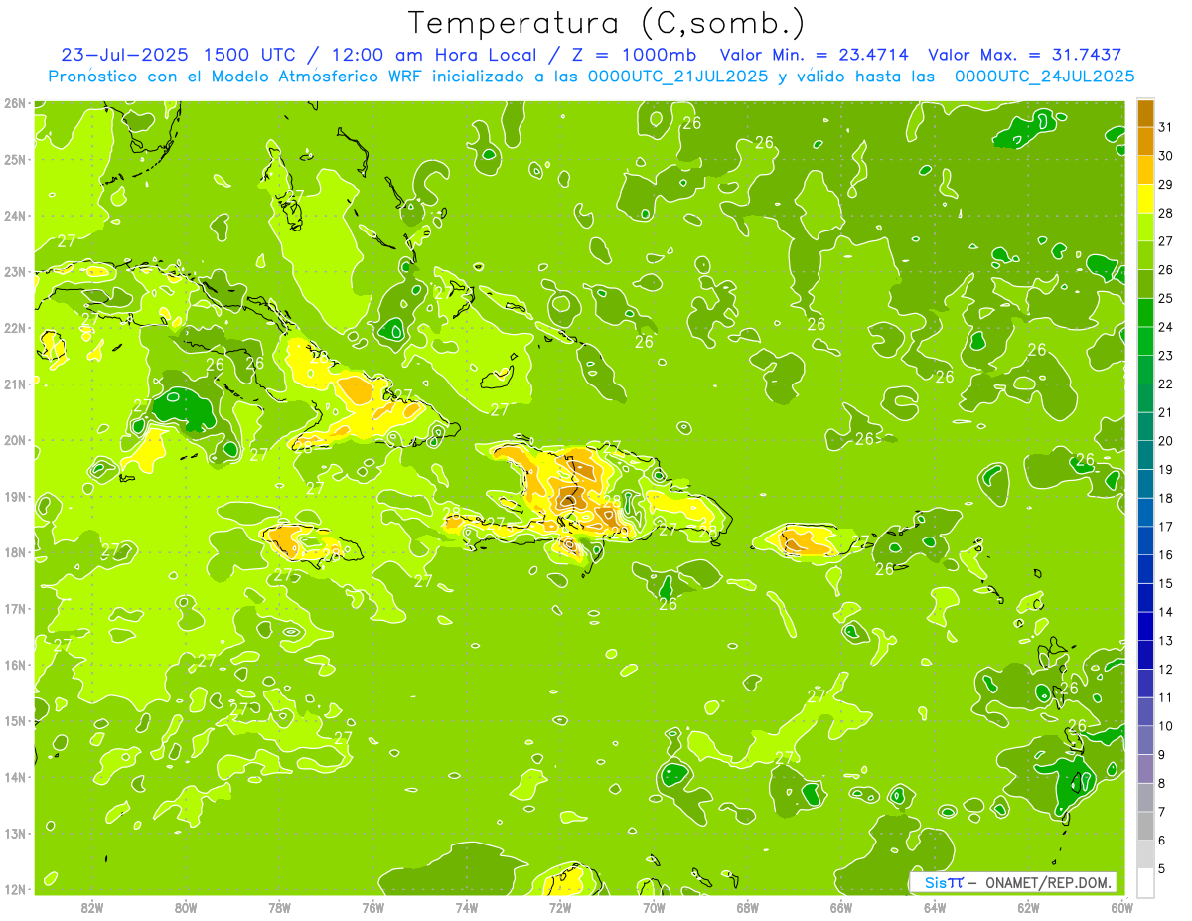Pick the dark orange swatch above 31

pyautogui.click(x=1145, y=113)
